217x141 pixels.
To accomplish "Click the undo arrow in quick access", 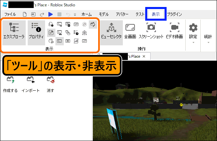I will 68,14.
